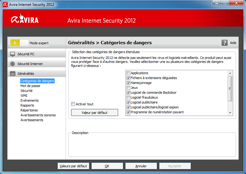This screenshot has width=246, height=174.
Task: Expand the Sécurité PC section
Action: [37, 54]
